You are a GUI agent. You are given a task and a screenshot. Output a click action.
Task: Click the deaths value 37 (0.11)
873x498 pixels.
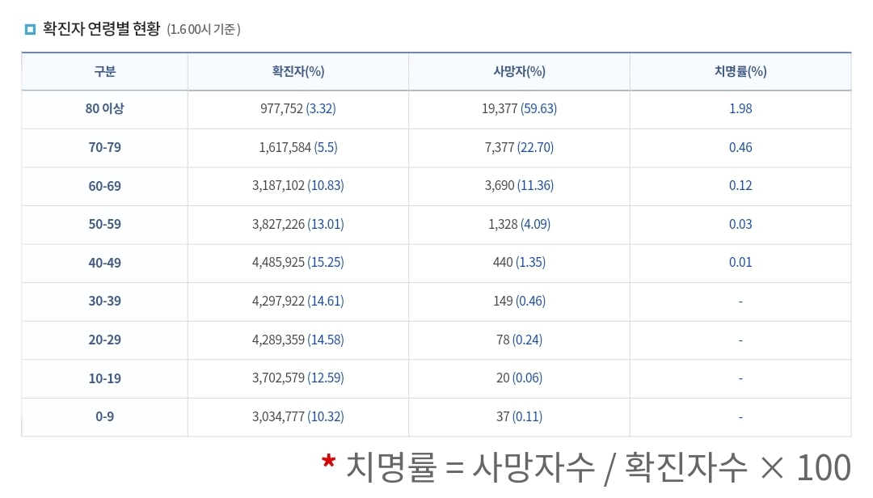(x=519, y=416)
